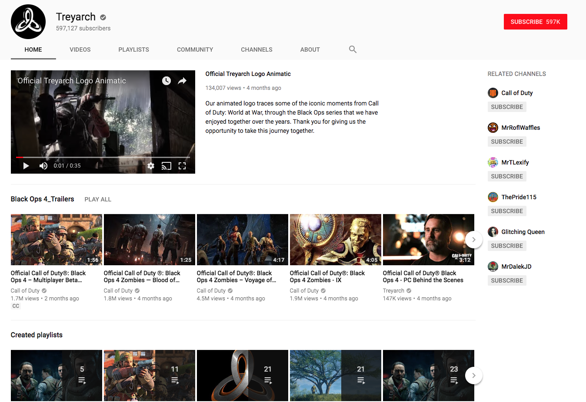The width and height of the screenshot is (586, 402).
Task: Open Voyage of Despair trailer thumbnail
Action: pos(243,240)
